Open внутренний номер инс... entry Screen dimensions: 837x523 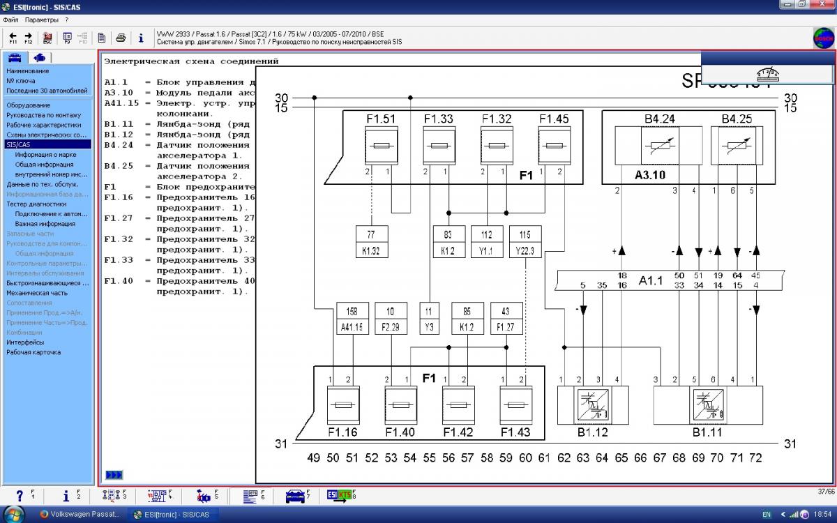[x=52, y=174]
